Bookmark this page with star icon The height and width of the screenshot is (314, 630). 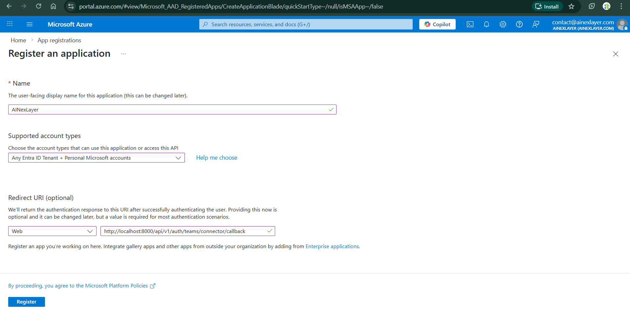tap(571, 6)
